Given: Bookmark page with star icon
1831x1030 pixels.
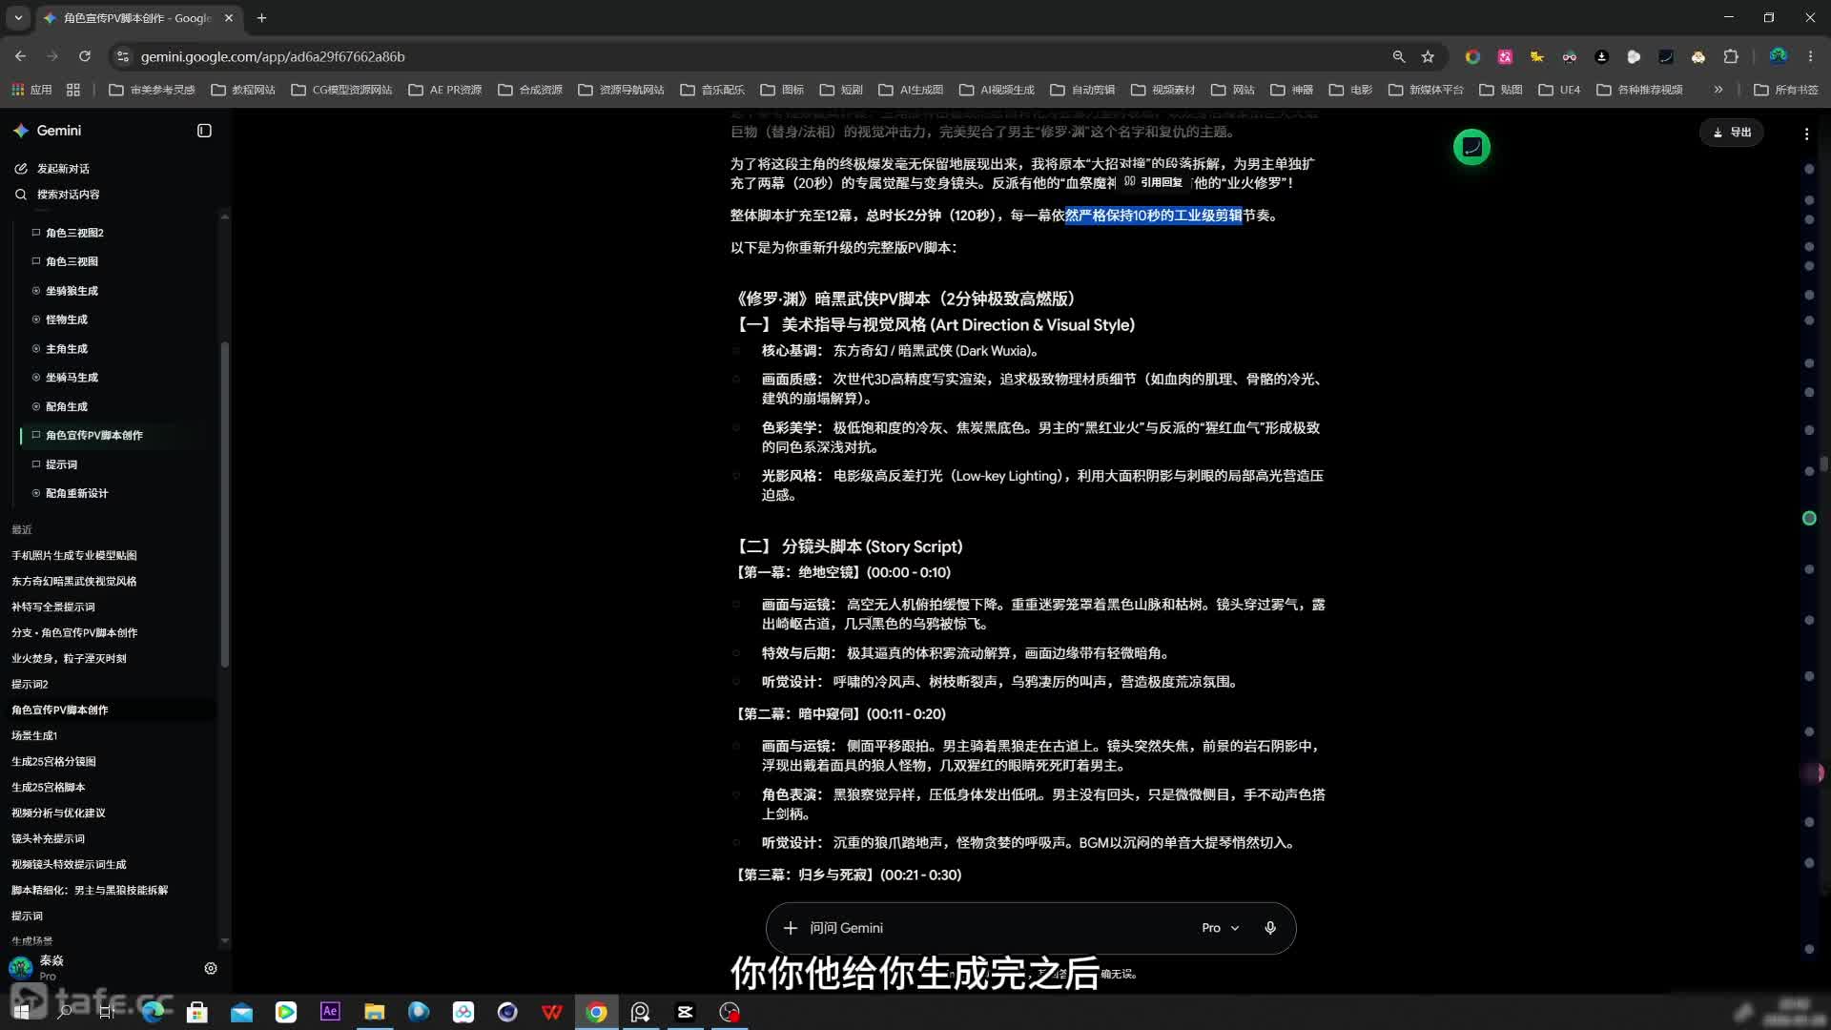Looking at the screenshot, I should [x=1428, y=56].
